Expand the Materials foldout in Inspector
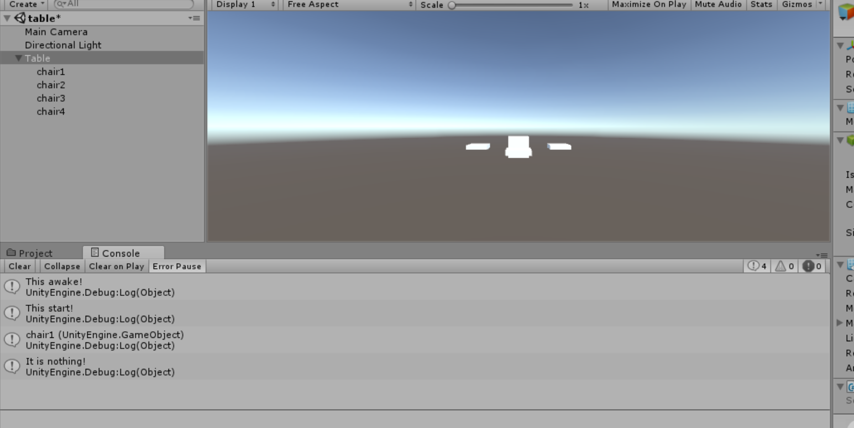This screenshot has width=854, height=428. (x=840, y=322)
